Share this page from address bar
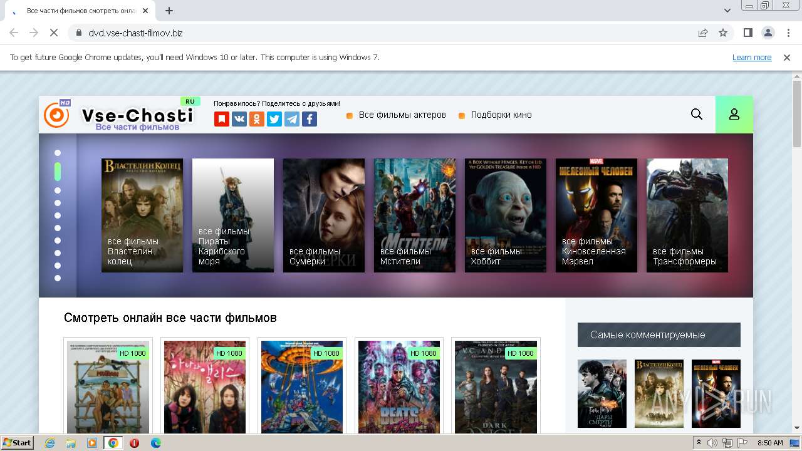This screenshot has width=802, height=451. (x=703, y=33)
